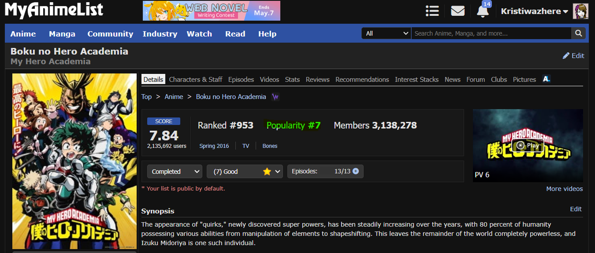
Task: Open the Help menu
Action: [x=267, y=34]
